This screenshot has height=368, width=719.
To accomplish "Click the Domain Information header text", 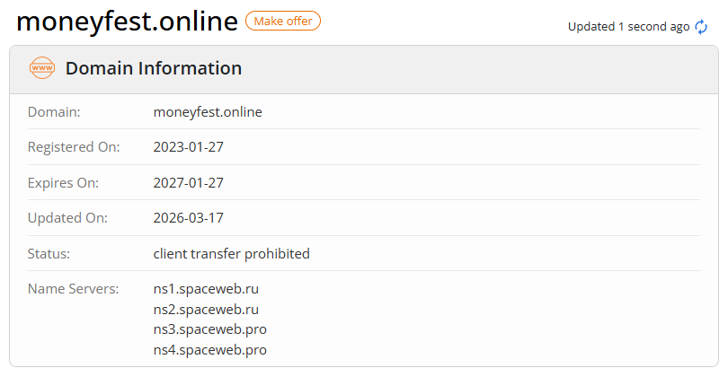I will pyautogui.click(x=154, y=68).
